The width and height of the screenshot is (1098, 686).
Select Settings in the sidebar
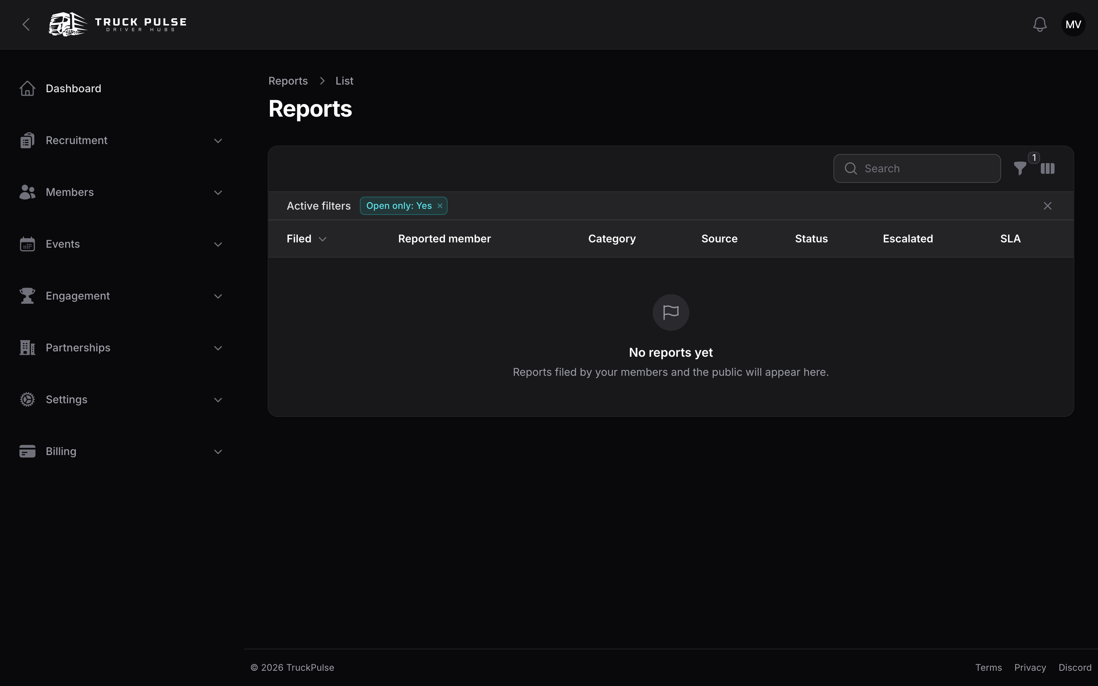pyautogui.click(x=67, y=399)
